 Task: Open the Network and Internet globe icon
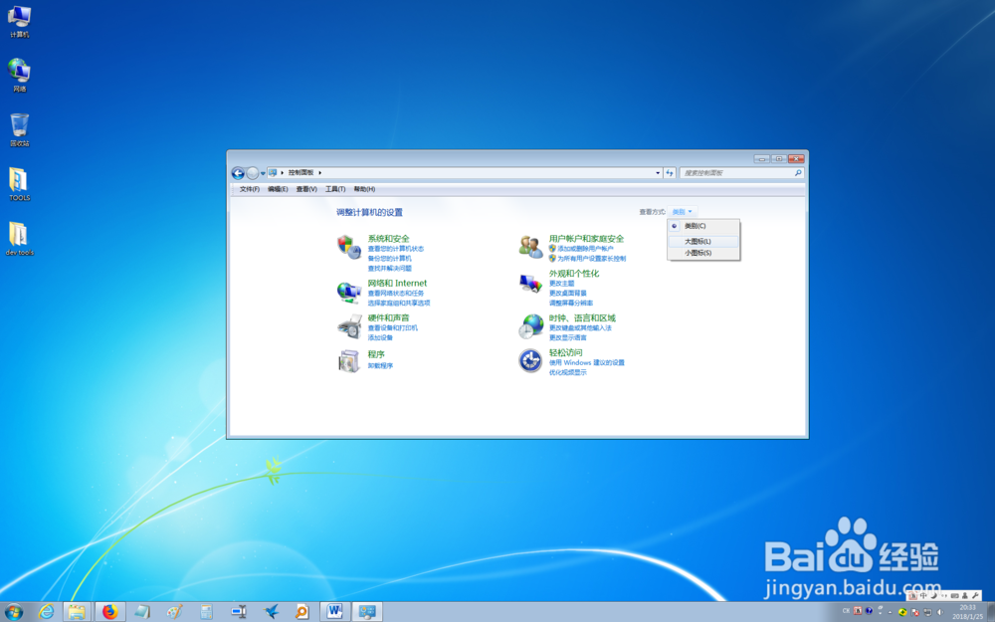[x=349, y=292]
